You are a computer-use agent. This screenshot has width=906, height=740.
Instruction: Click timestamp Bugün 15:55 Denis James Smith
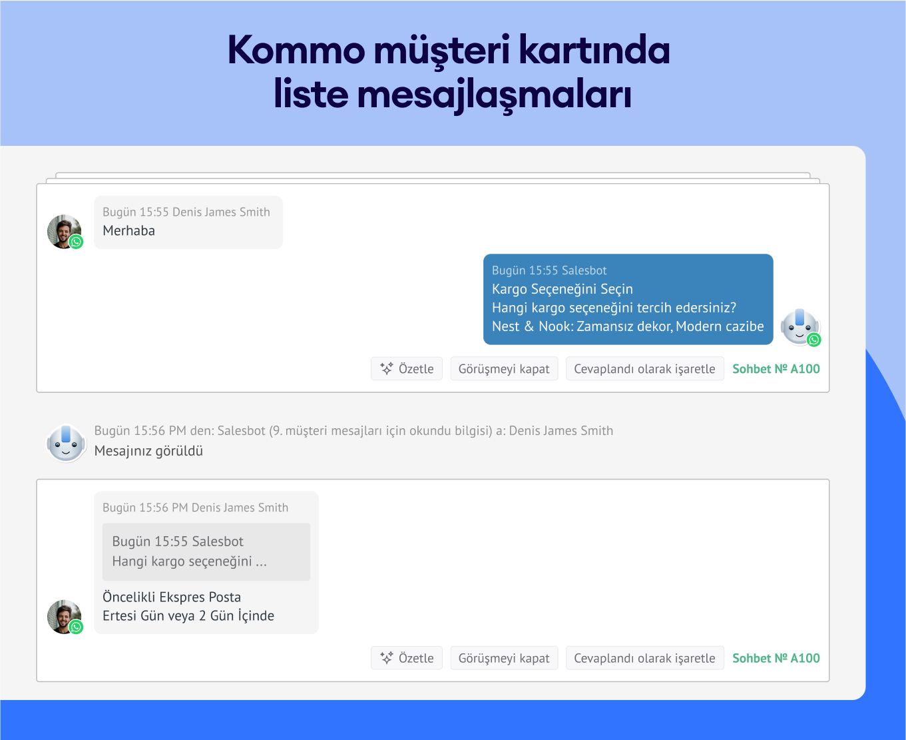[x=186, y=212]
